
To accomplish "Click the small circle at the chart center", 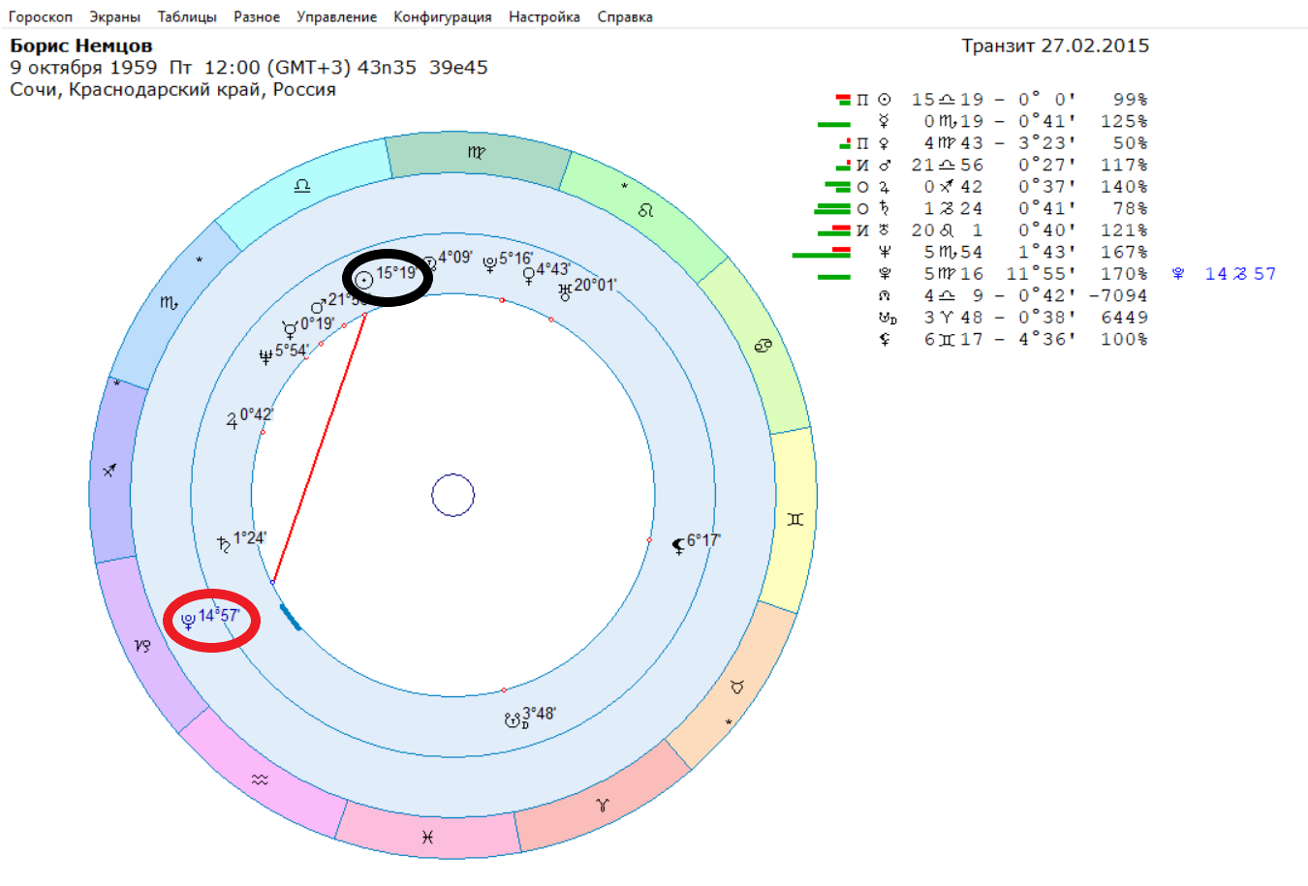I will tap(452, 496).
